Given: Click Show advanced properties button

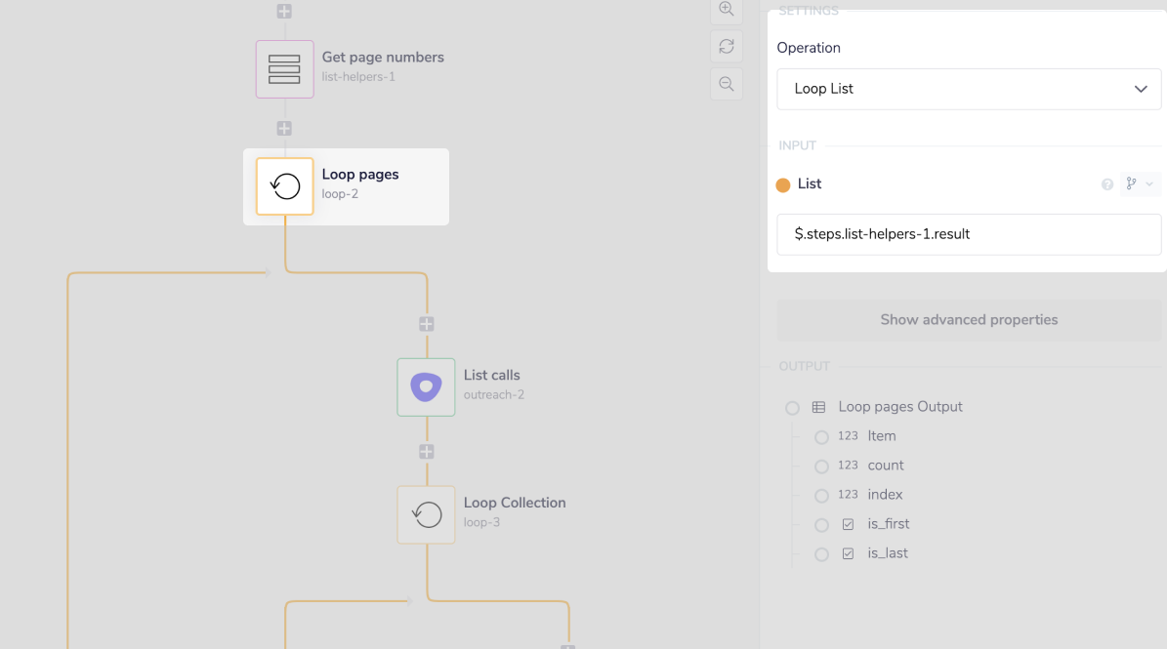Looking at the screenshot, I should pyautogui.click(x=969, y=320).
